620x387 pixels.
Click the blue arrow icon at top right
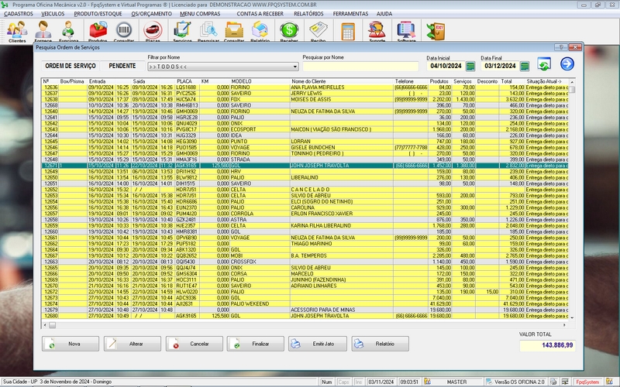[x=567, y=65]
